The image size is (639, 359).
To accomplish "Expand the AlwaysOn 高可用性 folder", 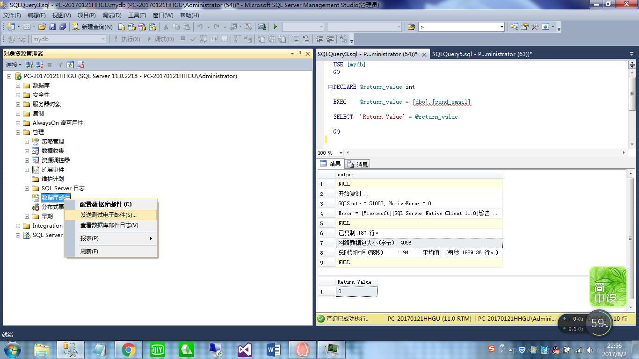I will coord(18,123).
